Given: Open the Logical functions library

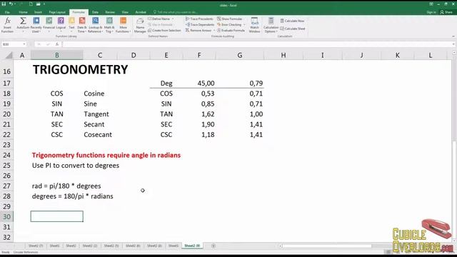Looking at the screenshot, I should pos(61,25).
